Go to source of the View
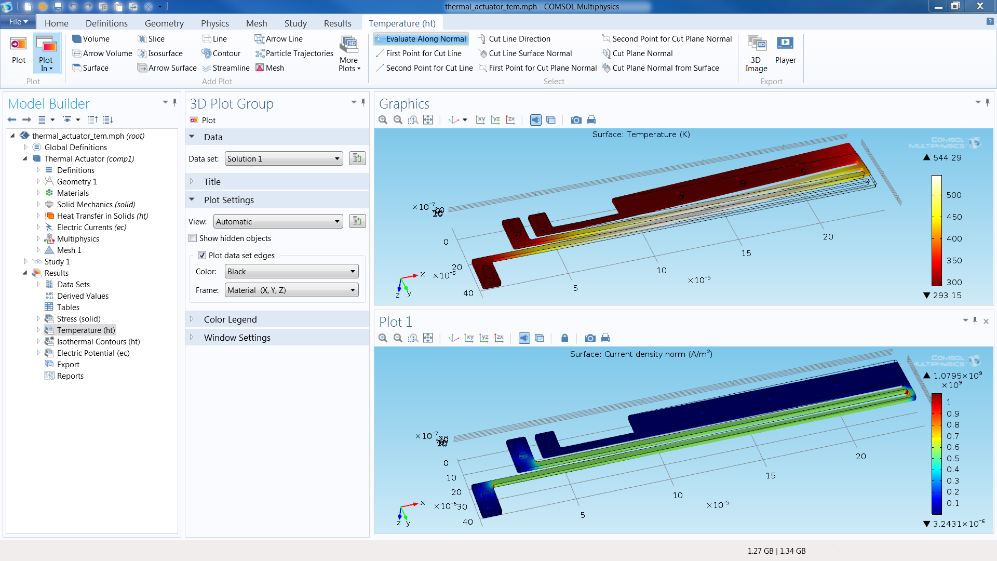 (x=357, y=221)
